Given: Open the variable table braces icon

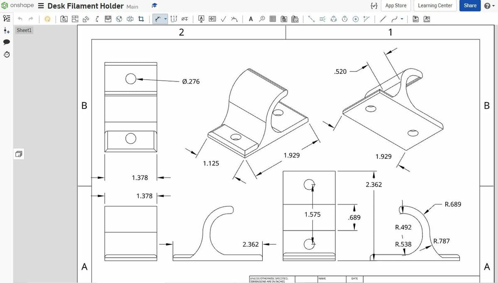Looking at the screenshot, I should pos(373,6).
